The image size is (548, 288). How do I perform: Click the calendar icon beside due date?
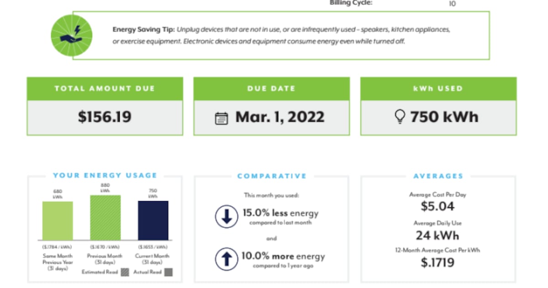point(221,118)
